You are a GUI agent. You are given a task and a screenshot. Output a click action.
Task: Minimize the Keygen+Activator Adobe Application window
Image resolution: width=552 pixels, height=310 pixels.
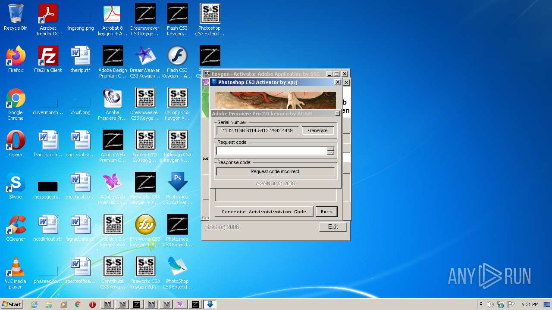329,74
